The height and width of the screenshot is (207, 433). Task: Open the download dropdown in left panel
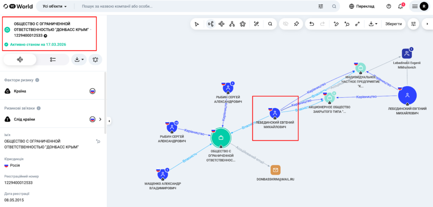coord(79,60)
